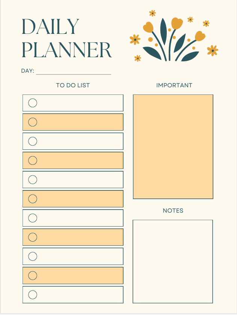The image size is (237, 315).
Task: Click the TO DO LIST heading
Action: (x=73, y=85)
